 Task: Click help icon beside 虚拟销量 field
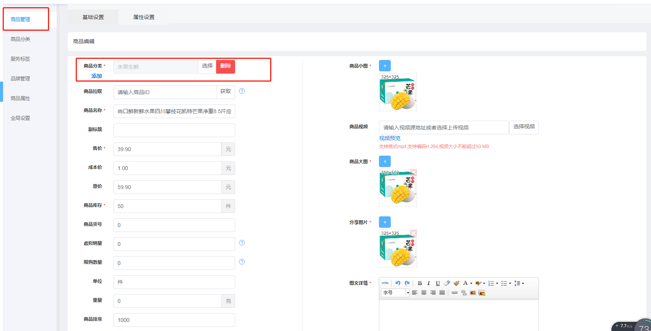242,243
